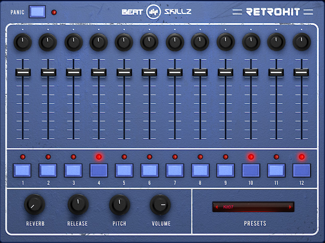Trigger pad 10
This screenshot has height=243, width=325.
tap(251, 170)
